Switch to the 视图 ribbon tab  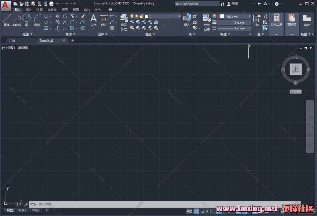(x=65, y=10)
